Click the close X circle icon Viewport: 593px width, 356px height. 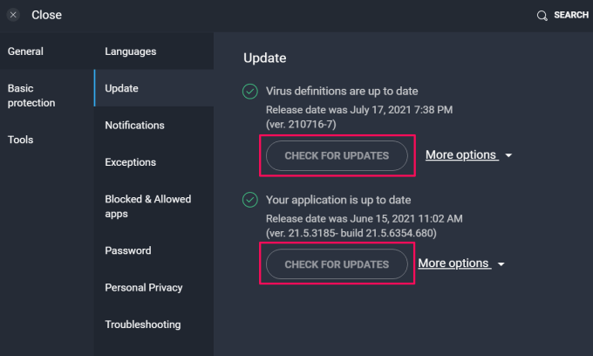pyautogui.click(x=13, y=15)
